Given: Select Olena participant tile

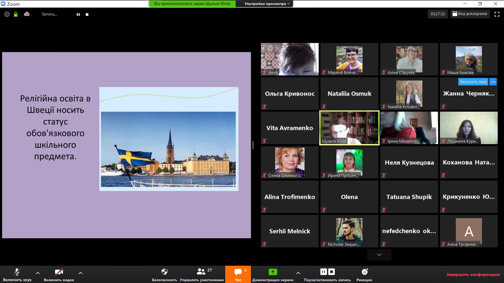Looking at the screenshot, I should click(x=349, y=197).
